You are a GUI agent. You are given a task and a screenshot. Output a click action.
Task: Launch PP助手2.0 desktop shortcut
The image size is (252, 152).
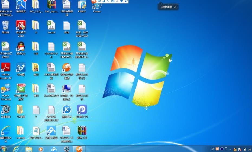click(x=82, y=112)
